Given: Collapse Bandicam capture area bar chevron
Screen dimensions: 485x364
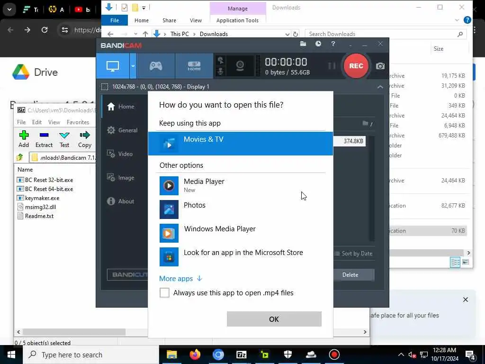Looking at the screenshot, I should (380, 87).
